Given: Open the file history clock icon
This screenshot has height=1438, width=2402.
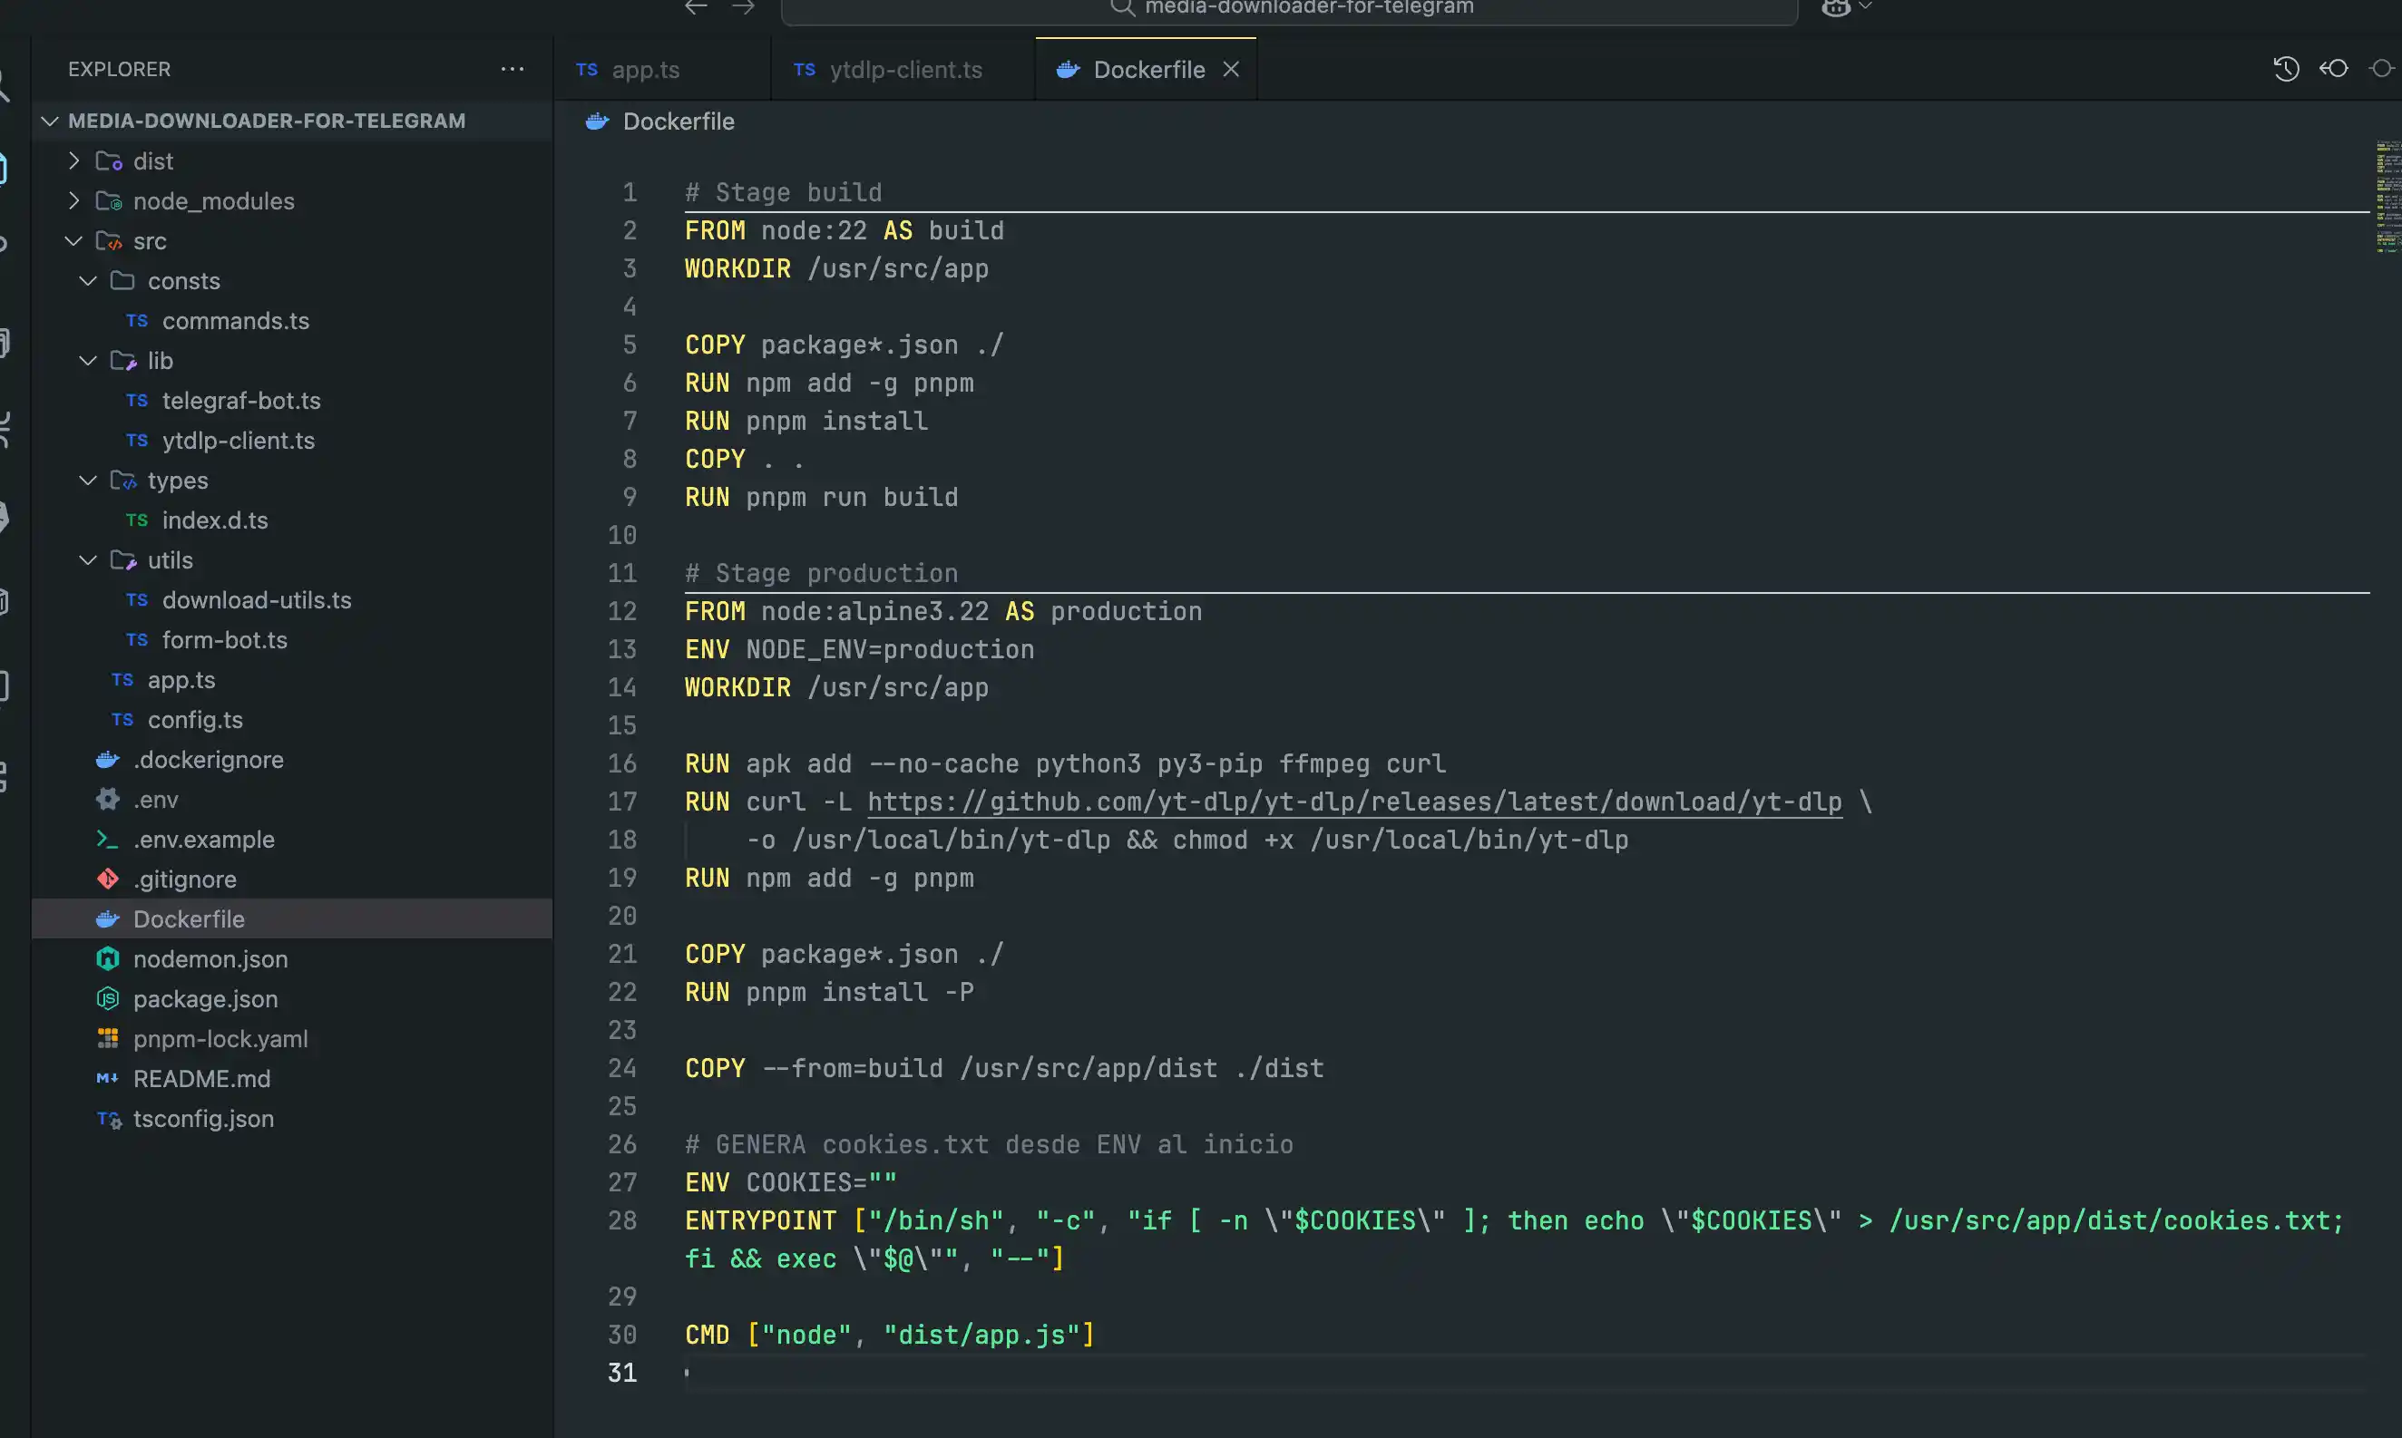Looking at the screenshot, I should click(2286, 69).
